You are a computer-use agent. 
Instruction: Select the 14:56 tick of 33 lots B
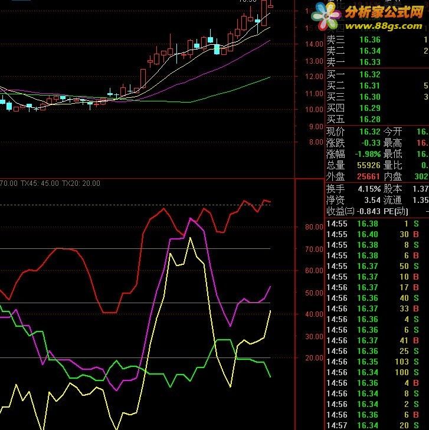pyautogui.click(x=372, y=309)
